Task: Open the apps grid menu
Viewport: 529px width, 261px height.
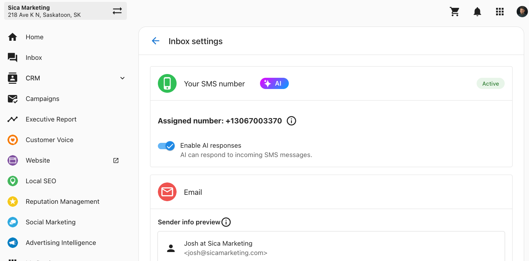Action: (500, 12)
